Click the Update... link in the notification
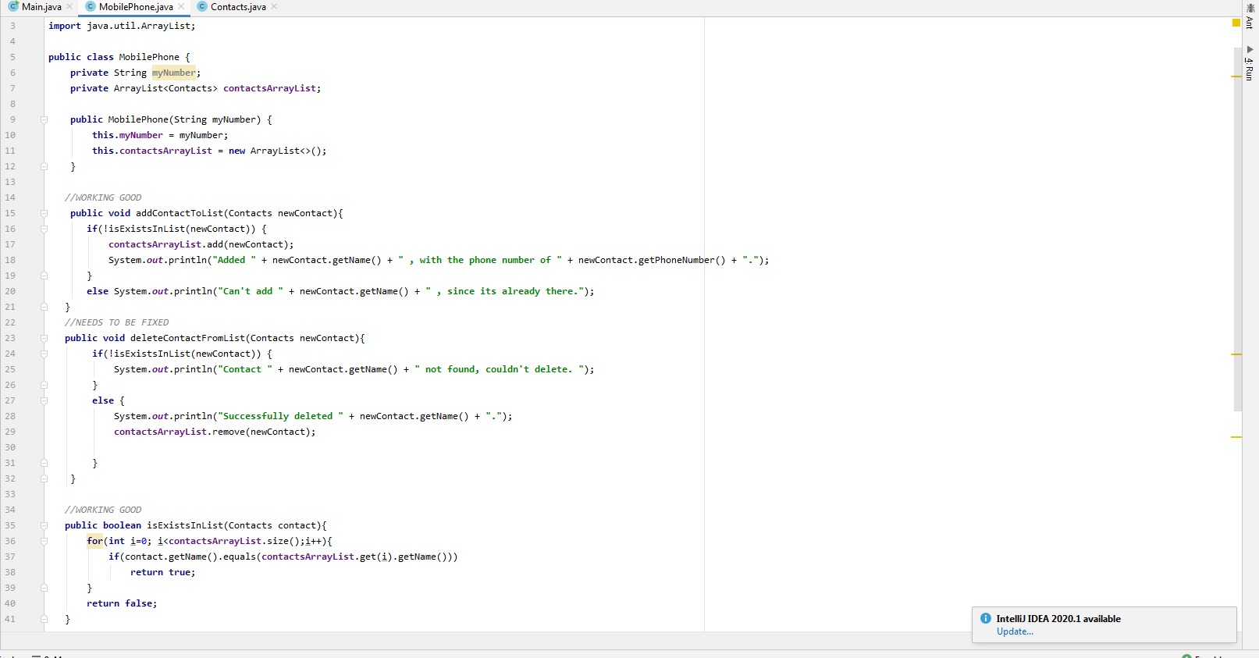 pyautogui.click(x=1015, y=631)
